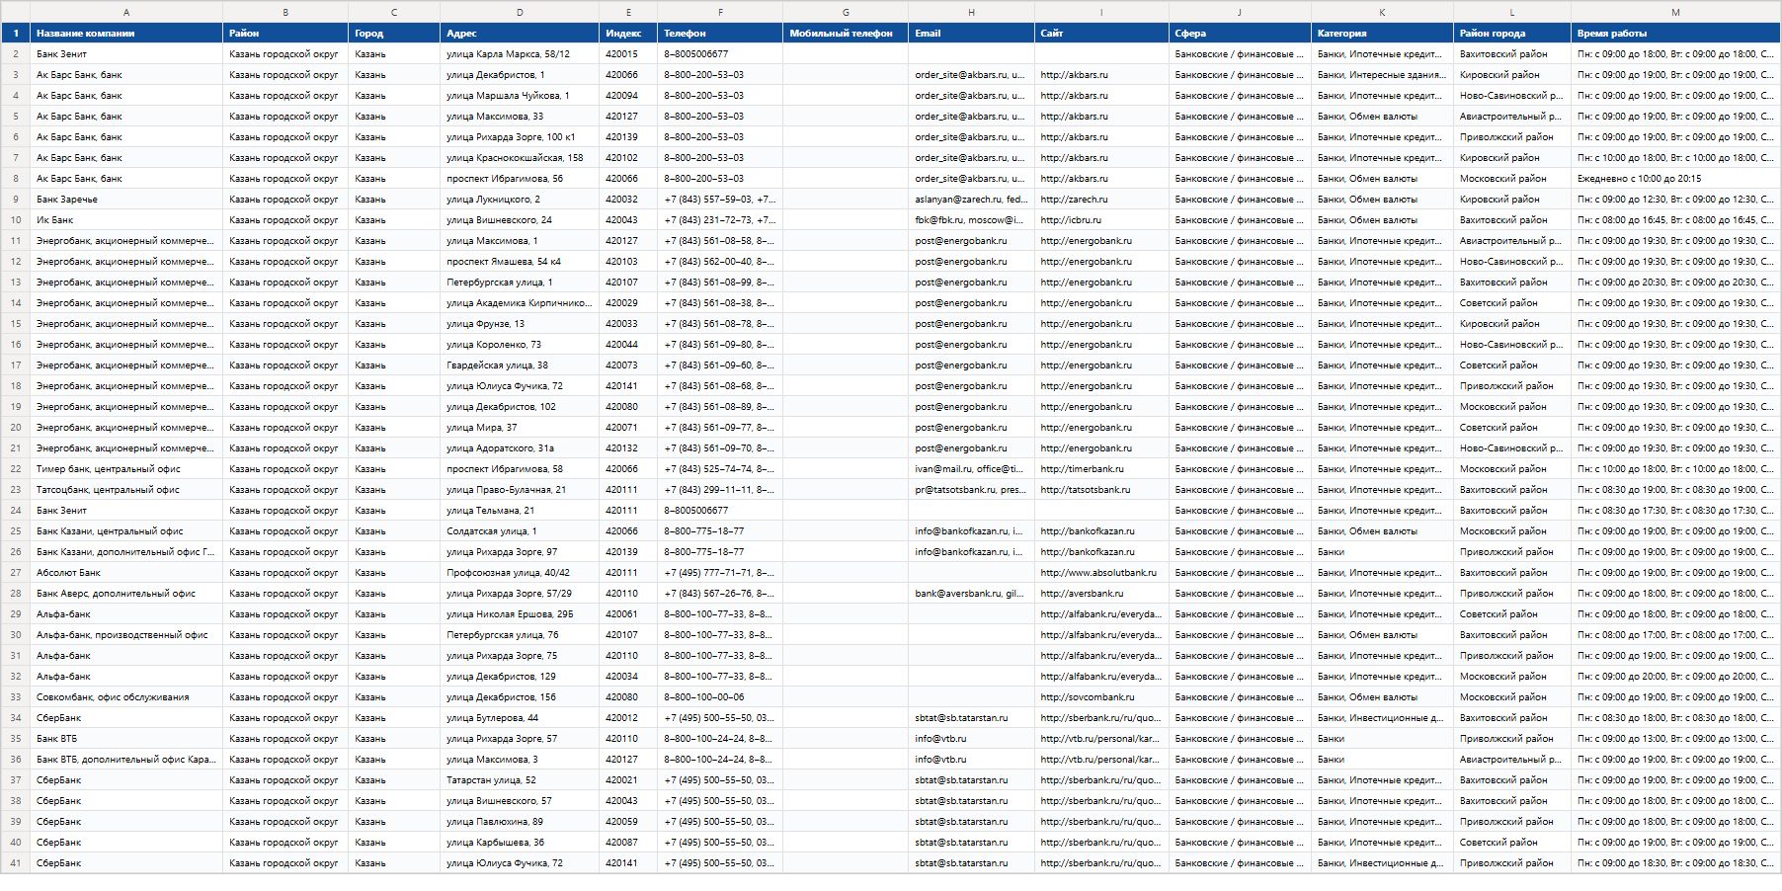This screenshot has width=1782, height=891.
Task: Select column M header letter
Action: [1675, 12]
